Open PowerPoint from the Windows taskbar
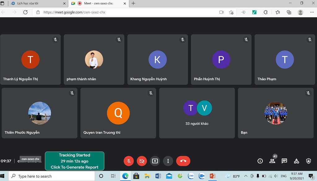 click(212, 176)
